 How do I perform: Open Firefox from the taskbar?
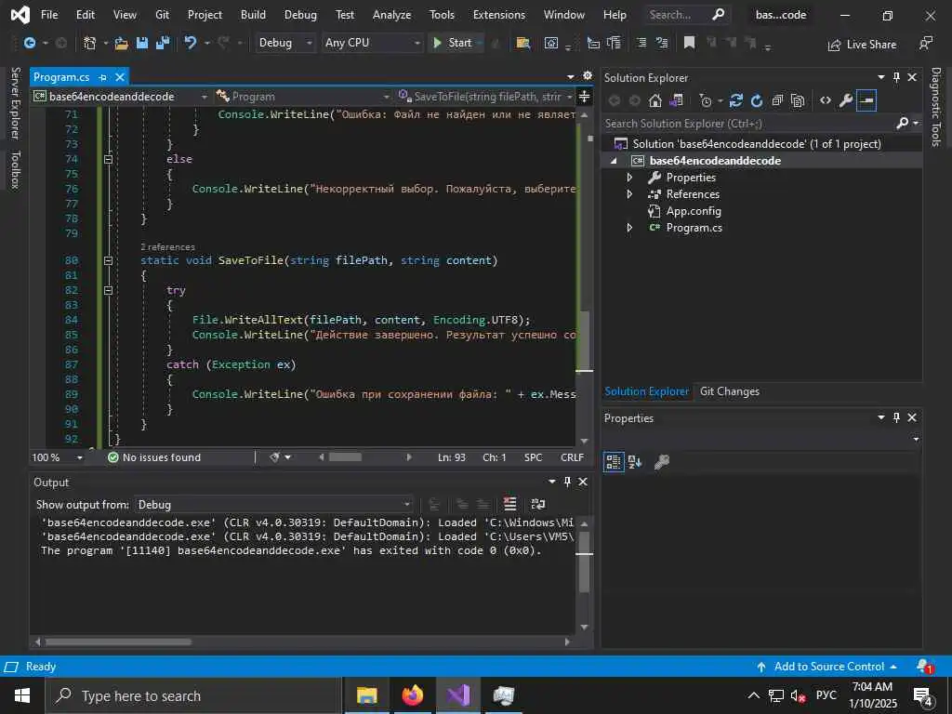click(x=412, y=695)
